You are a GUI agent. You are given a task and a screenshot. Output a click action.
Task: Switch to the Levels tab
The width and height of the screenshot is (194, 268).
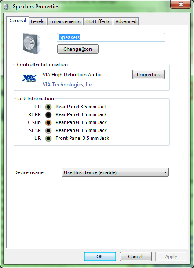point(38,21)
